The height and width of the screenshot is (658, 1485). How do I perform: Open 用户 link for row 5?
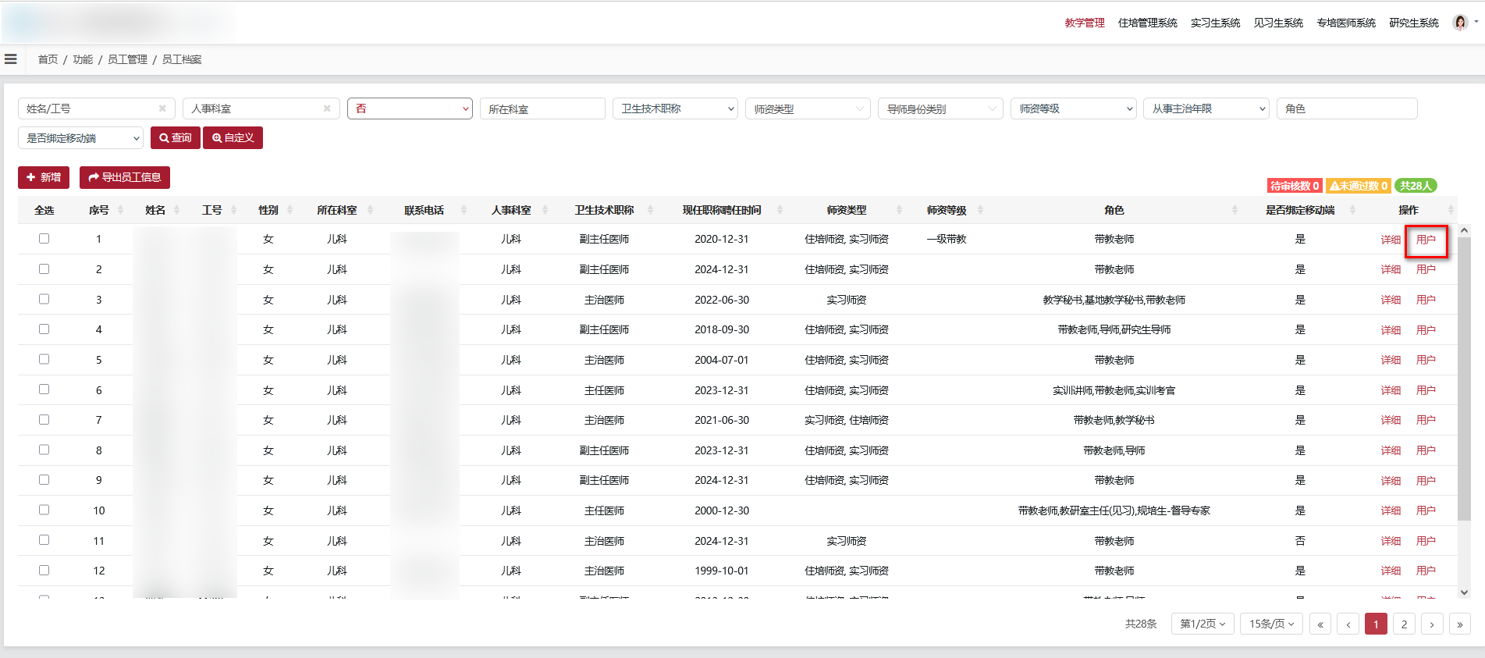pyautogui.click(x=1426, y=360)
